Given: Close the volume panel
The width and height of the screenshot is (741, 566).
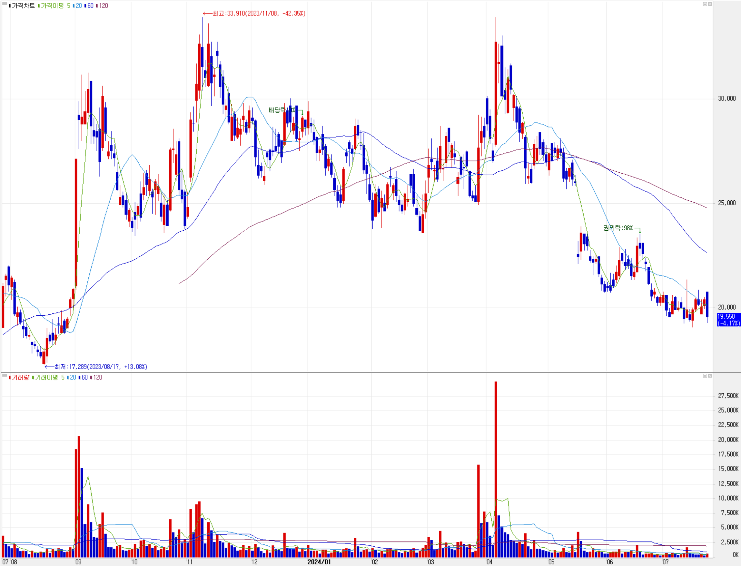Looking at the screenshot, I should coord(710,376).
